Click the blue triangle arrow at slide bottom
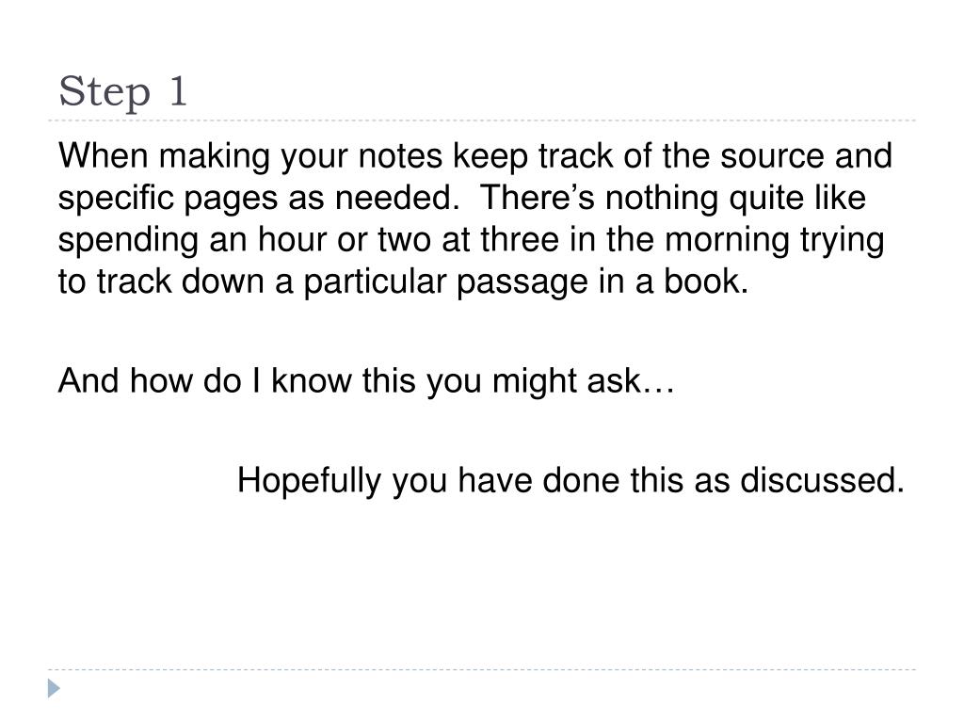Screen dimensions: 964x723 (x=54, y=688)
